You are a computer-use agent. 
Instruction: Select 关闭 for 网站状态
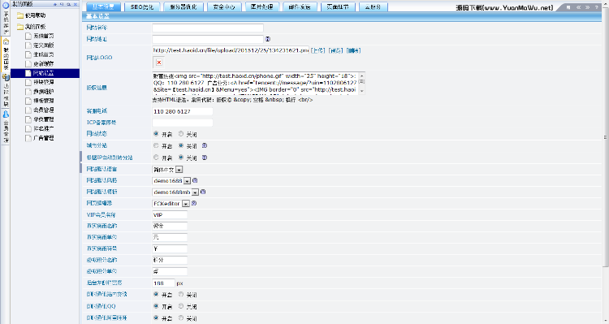click(x=180, y=134)
